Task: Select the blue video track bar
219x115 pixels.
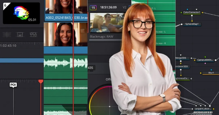Action: pos(22,60)
